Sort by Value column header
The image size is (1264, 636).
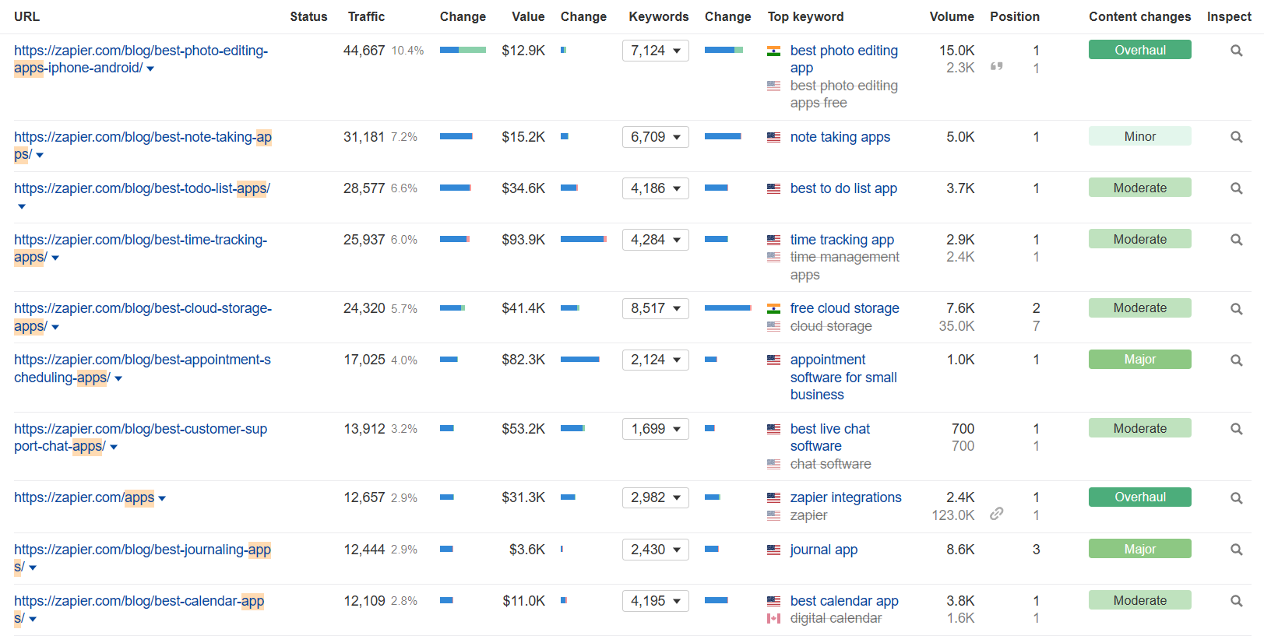[528, 16]
